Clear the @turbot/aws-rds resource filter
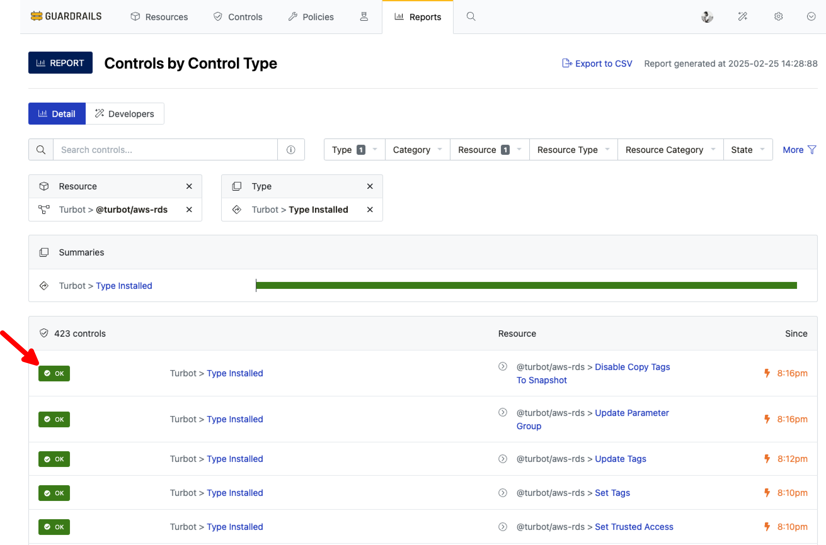 tap(189, 209)
